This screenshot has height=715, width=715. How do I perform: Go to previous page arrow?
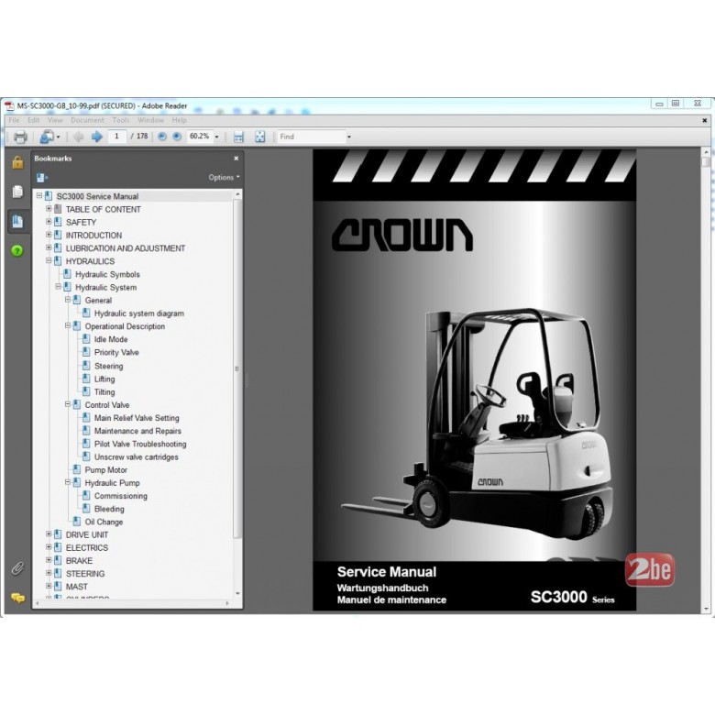tap(79, 137)
